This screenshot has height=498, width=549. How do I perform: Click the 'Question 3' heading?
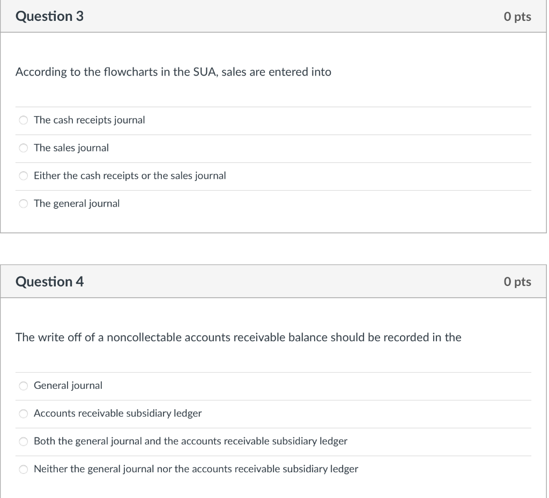coord(49,17)
